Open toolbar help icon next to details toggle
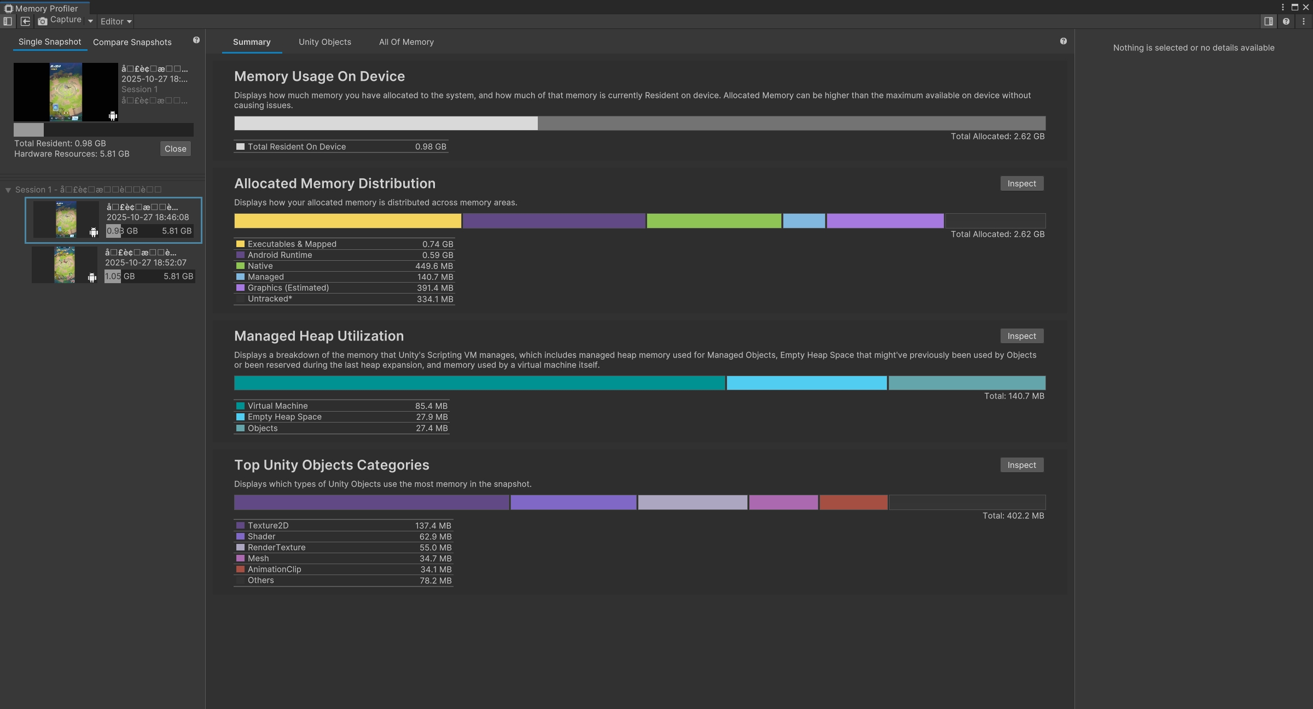1313x709 pixels. pos(1286,21)
